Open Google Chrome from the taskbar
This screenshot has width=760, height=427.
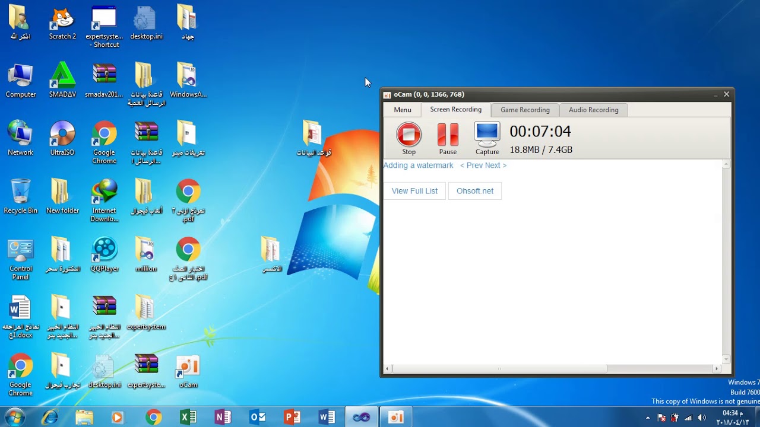[x=153, y=417]
